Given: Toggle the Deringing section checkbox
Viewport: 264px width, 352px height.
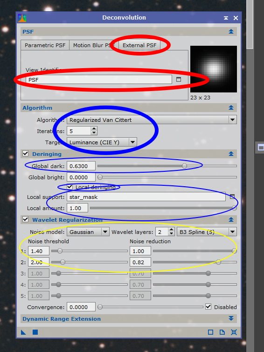Looking at the screenshot, I should [x=26, y=154].
